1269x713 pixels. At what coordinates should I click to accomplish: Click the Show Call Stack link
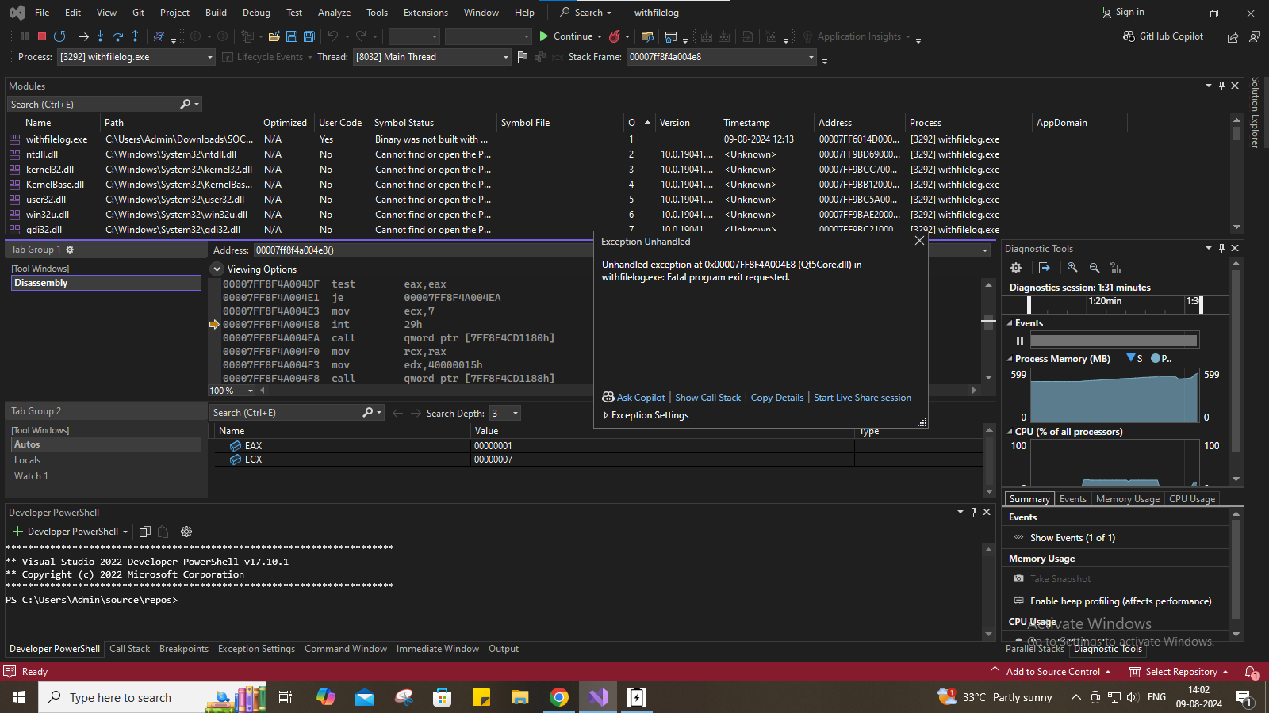tap(707, 398)
